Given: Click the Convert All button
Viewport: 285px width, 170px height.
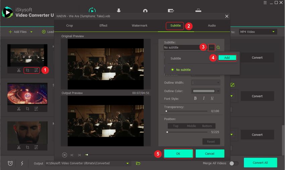Looking at the screenshot, I should (x=260, y=163).
